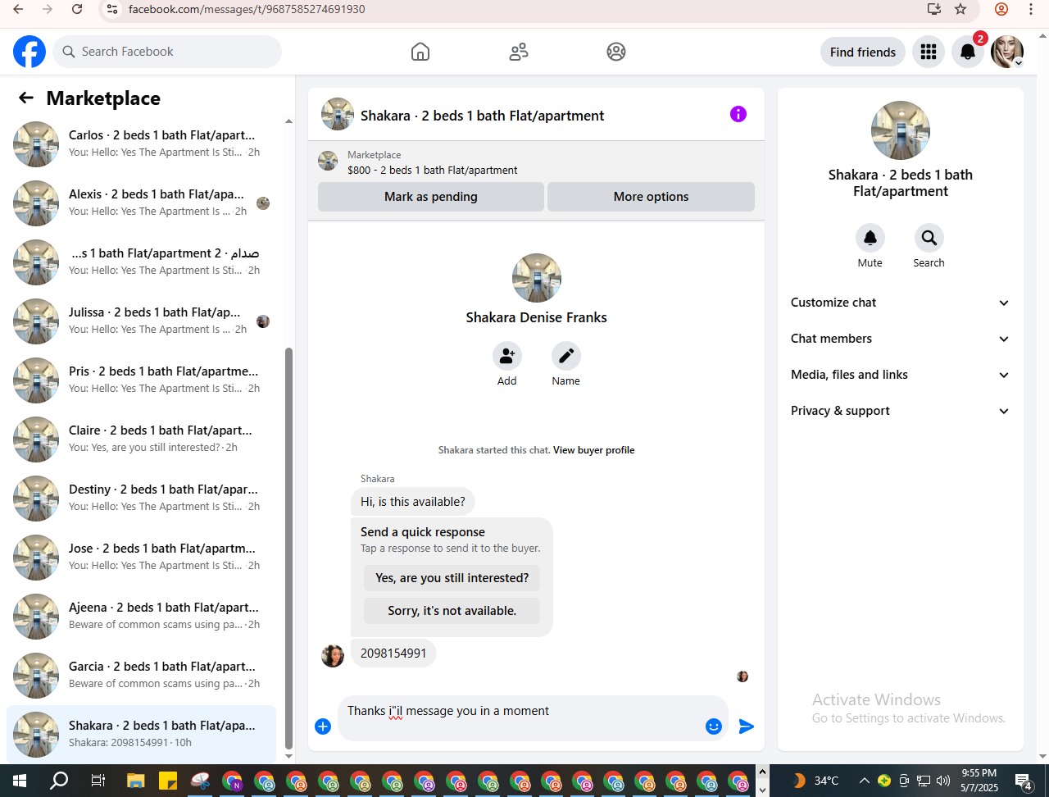This screenshot has height=797, width=1049.
Task: Go back using the Marketplace arrow
Action: click(26, 98)
